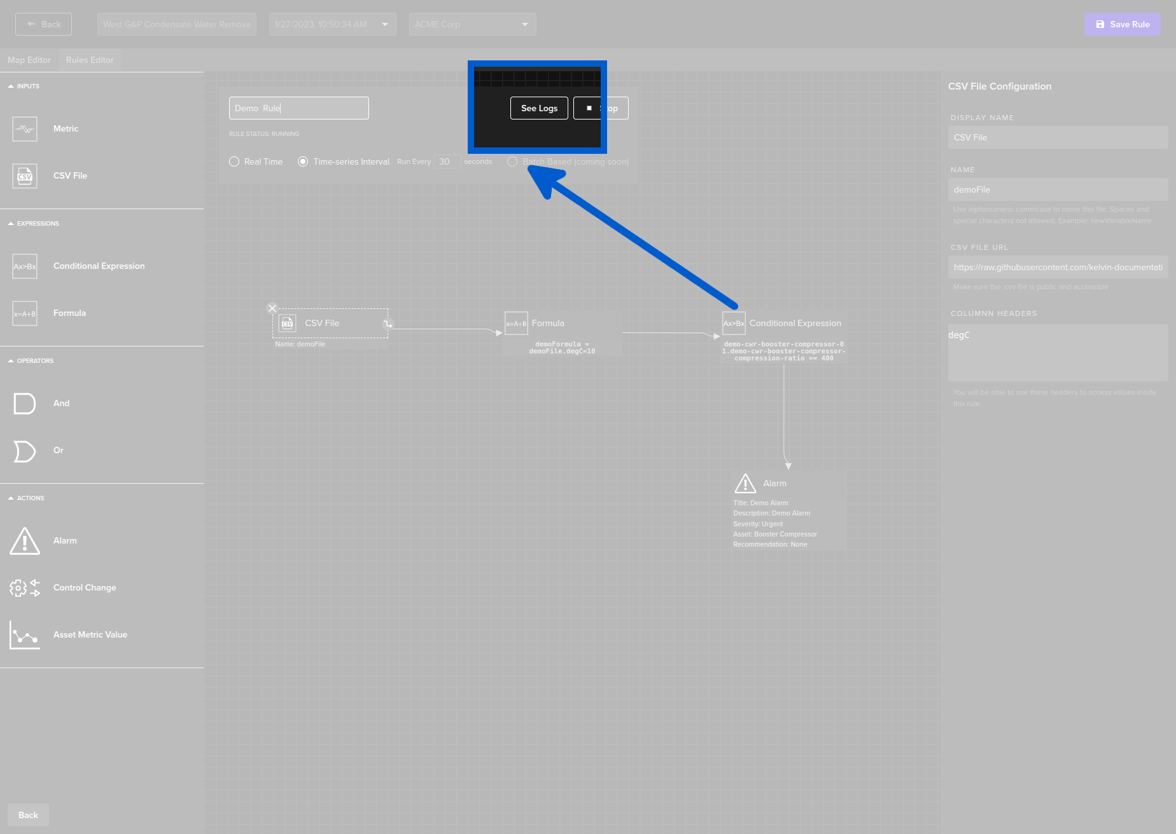Edit the Run Every seconds value
Viewport: 1176px width, 834px height.
[x=447, y=161]
